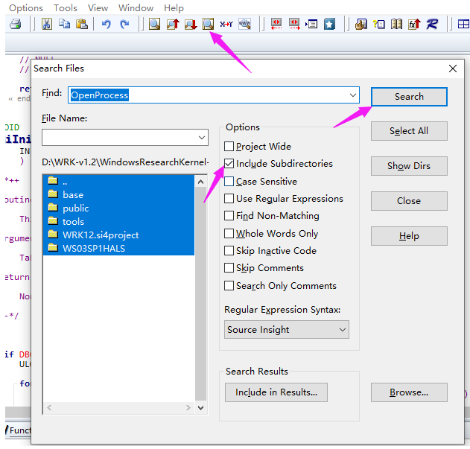This screenshot has width=470, height=449.
Task: Click the WWW web search icon
Action: click(x=244, y=24)
